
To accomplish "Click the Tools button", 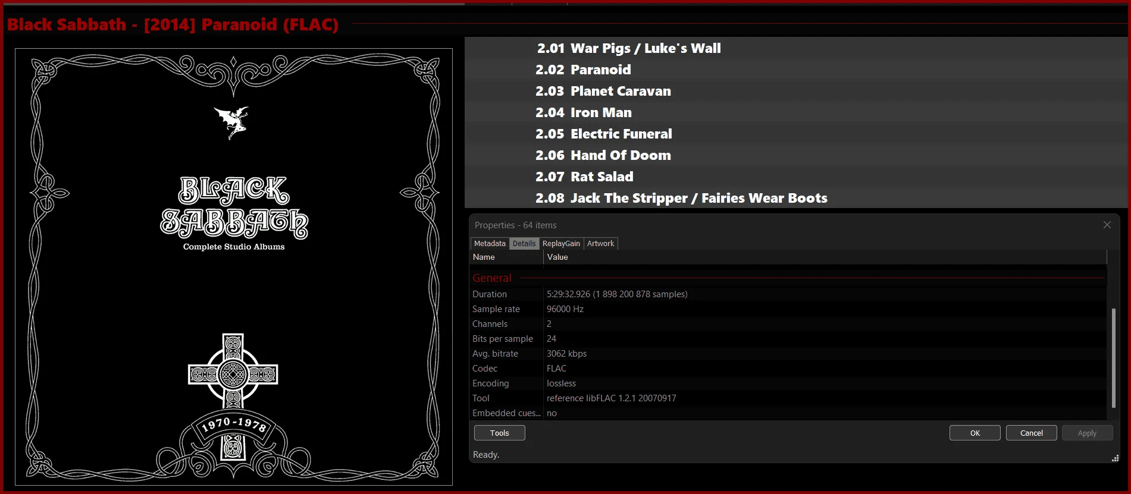I will pyautogui.click(x=500, y=433).
